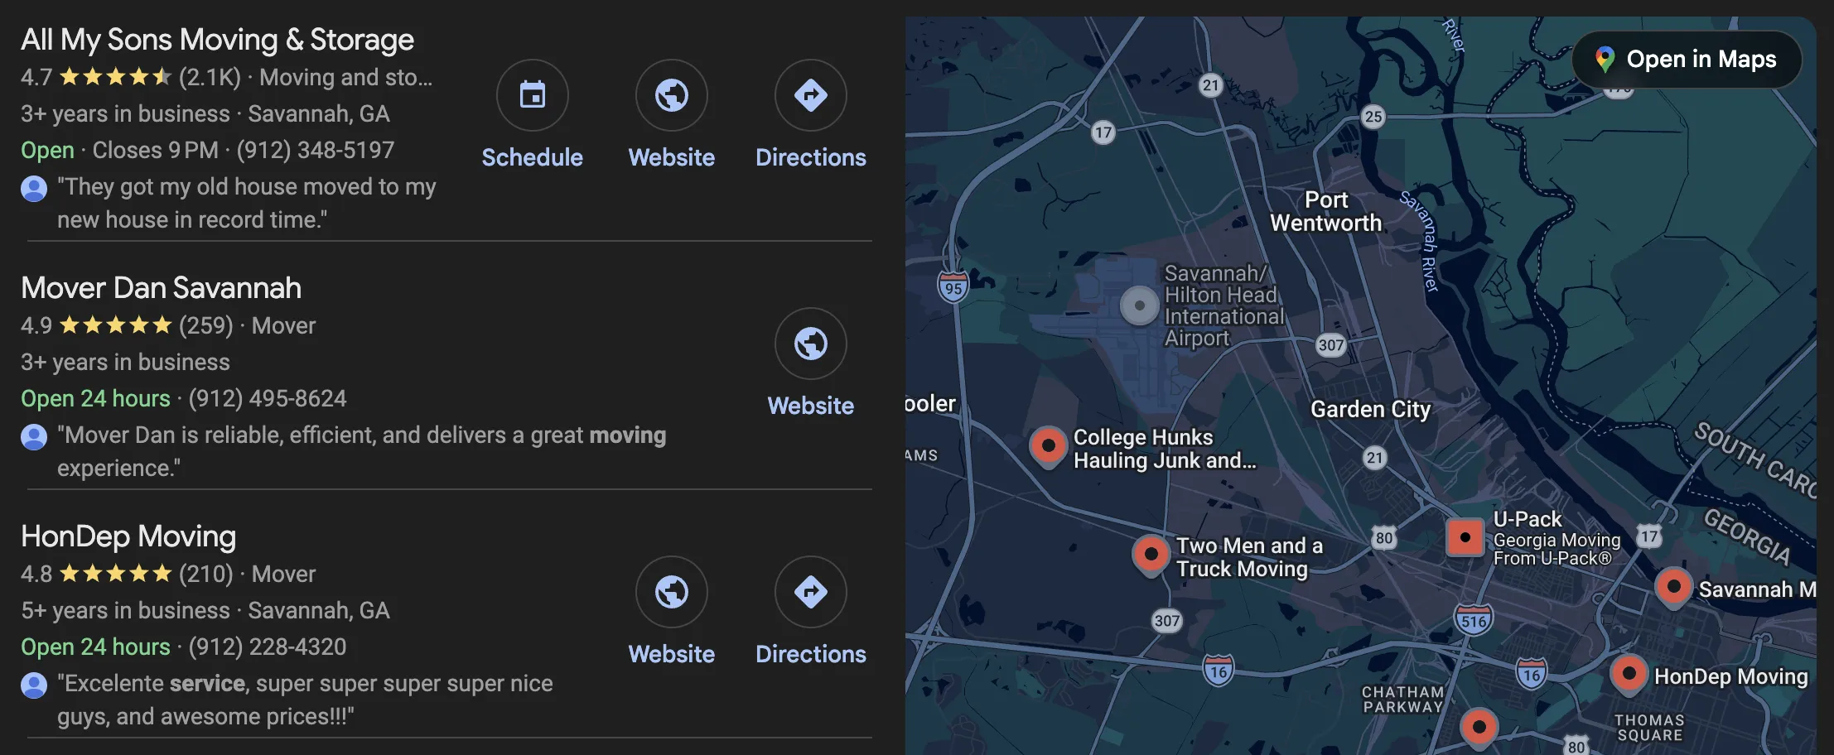
Task: Get Directions to All My Sons Moving & Storage
Action: coord(810,95)
